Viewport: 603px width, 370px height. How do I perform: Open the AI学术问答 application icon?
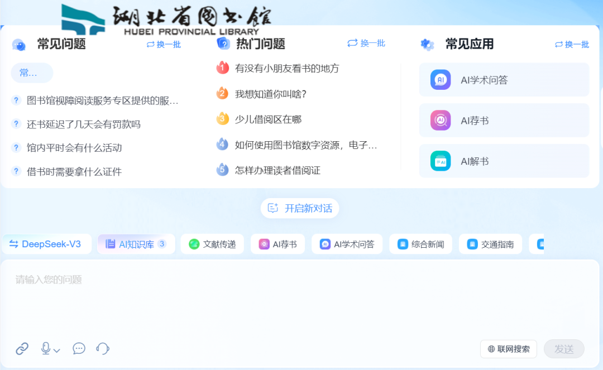(x=441, y=80)
